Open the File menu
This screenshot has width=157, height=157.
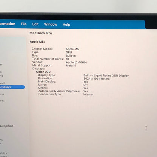point(24,24)
